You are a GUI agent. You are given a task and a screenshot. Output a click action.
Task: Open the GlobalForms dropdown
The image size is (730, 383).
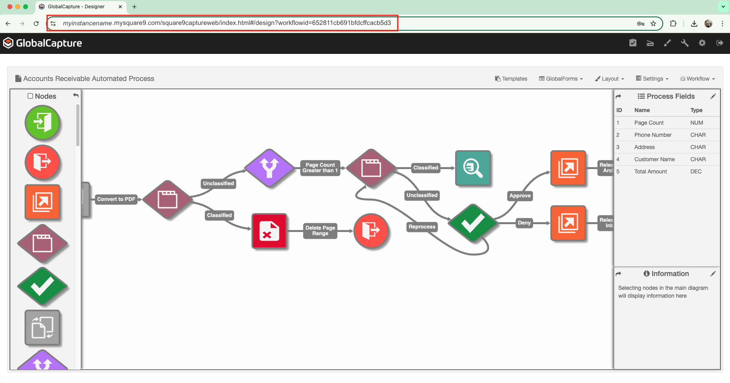coord(561,79)
